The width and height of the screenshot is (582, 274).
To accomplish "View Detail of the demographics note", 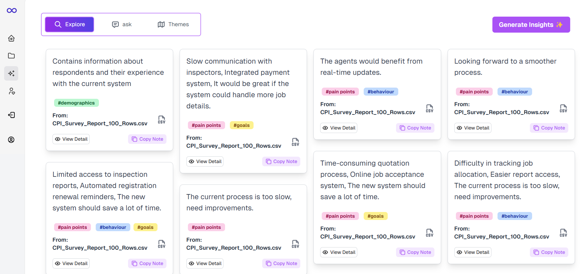I will 71,139.
